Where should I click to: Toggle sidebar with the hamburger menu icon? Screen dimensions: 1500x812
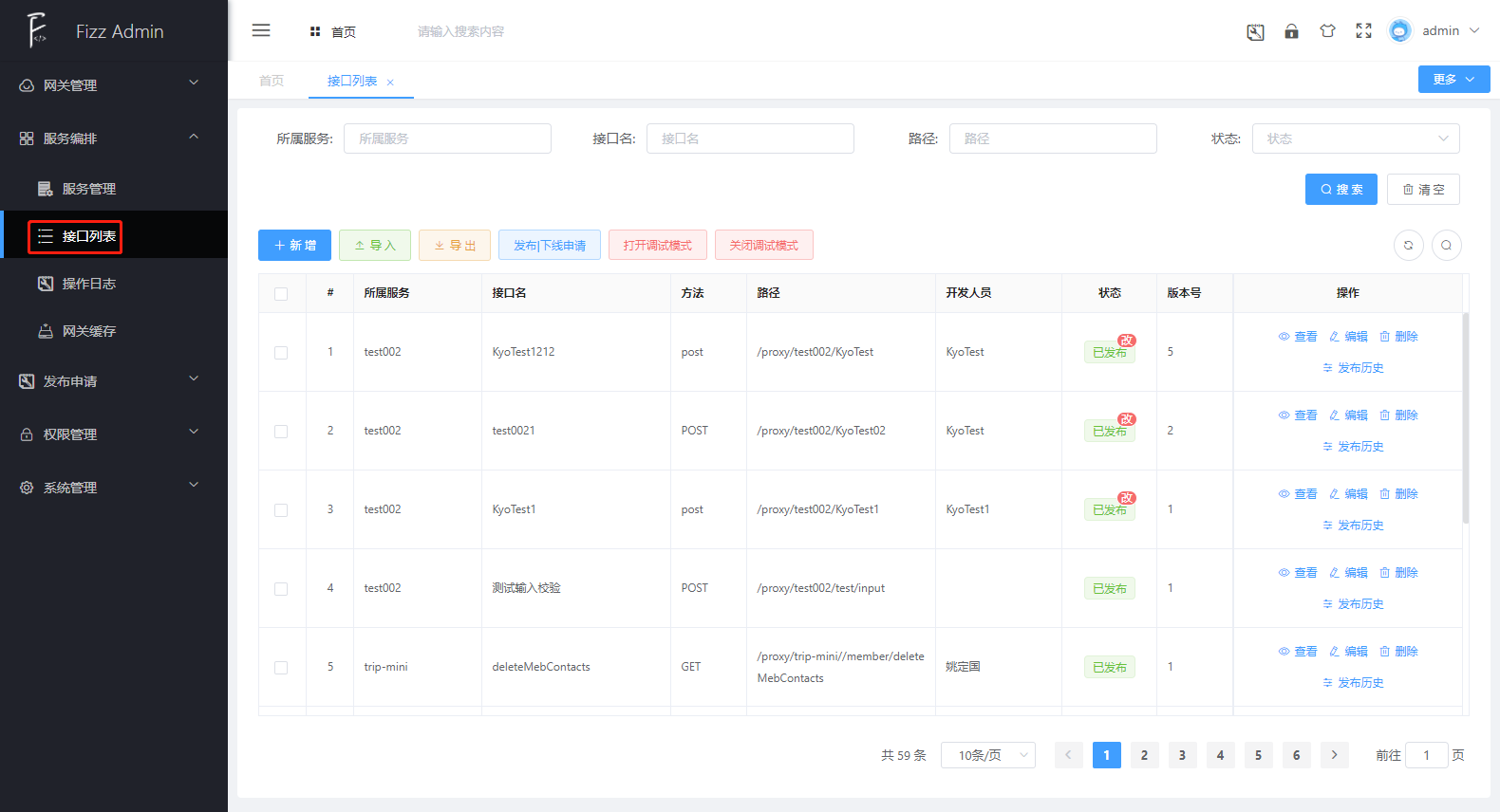pyautogui.click(x=261, y=30)
